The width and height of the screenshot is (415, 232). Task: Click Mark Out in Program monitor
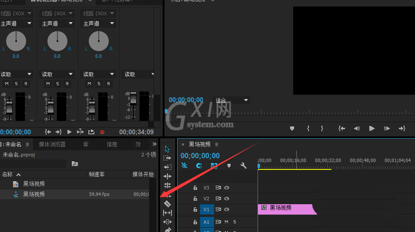point(322,129)
